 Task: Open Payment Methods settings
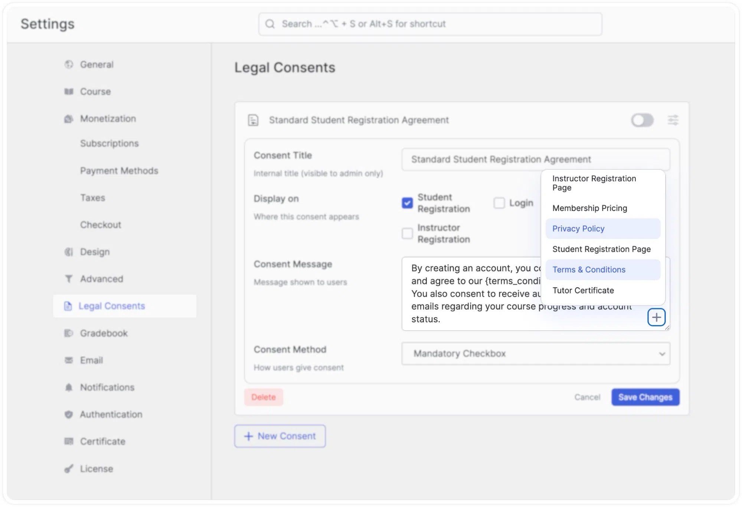[x=119, y=170]
